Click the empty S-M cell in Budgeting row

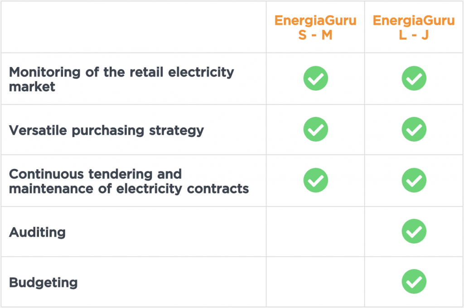pos(315,282)
